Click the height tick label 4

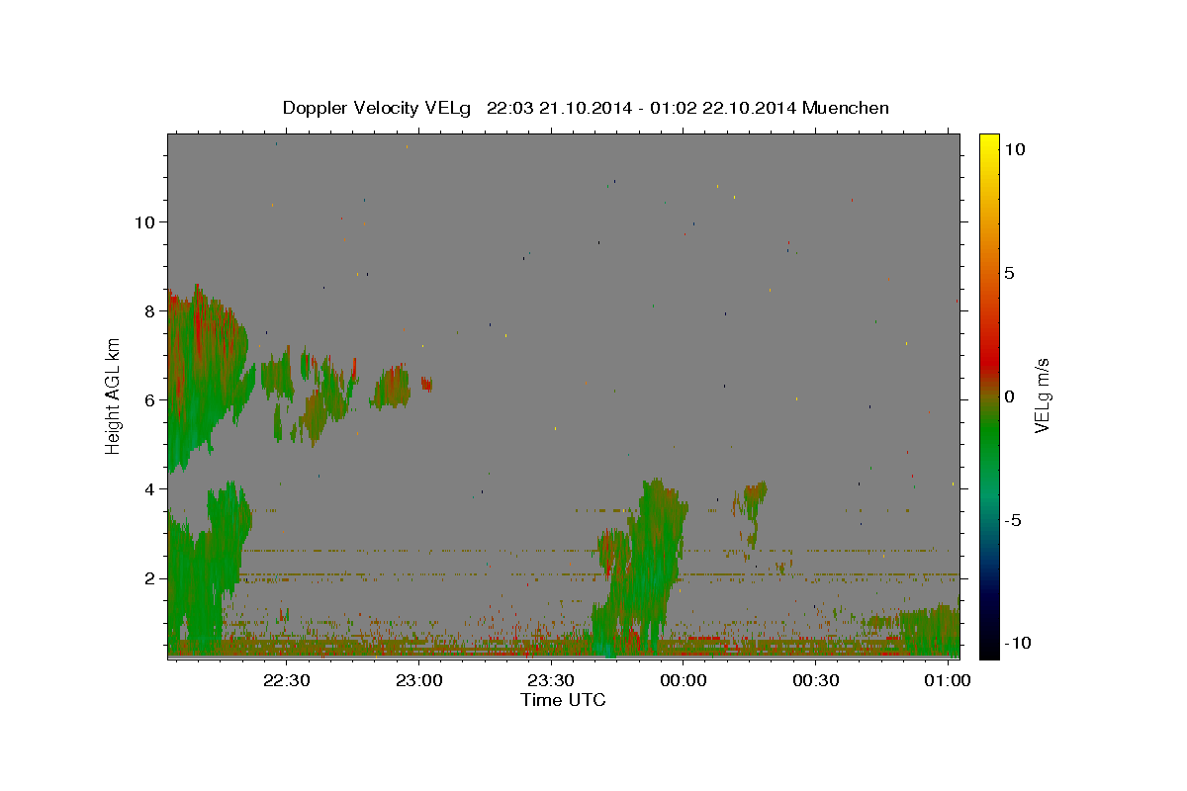149,488
